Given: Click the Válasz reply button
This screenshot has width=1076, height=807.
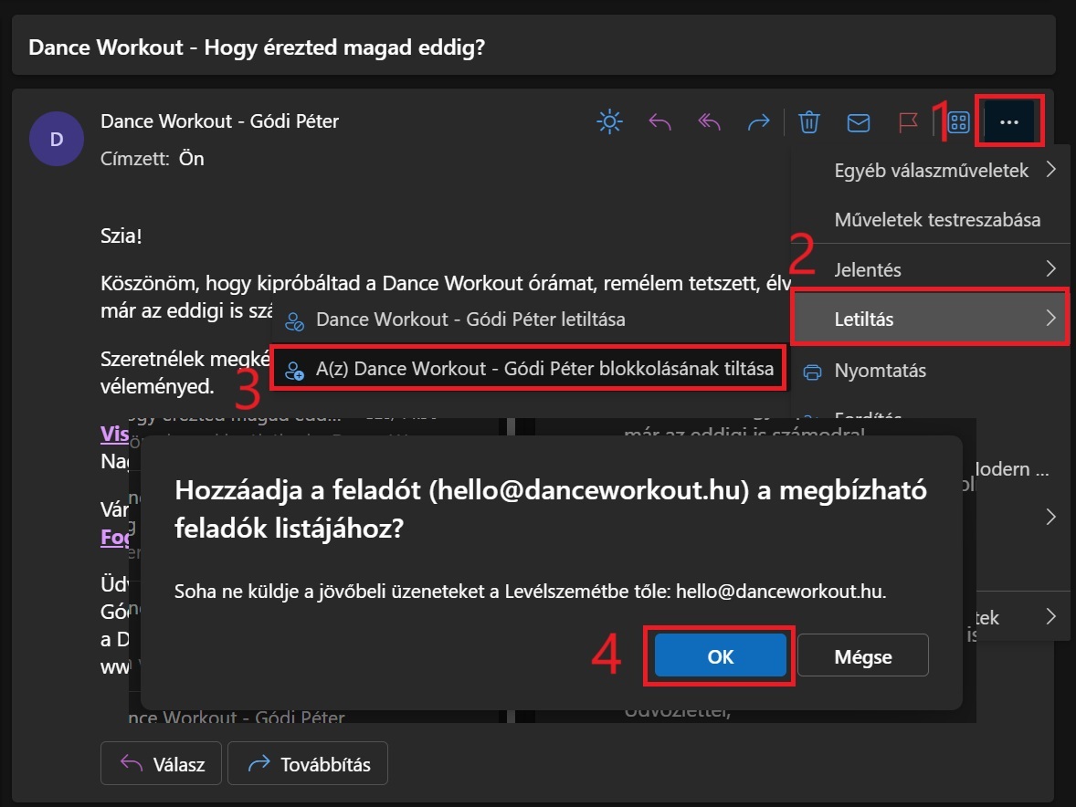Looking at the screenshot, I should click(162, 763).
